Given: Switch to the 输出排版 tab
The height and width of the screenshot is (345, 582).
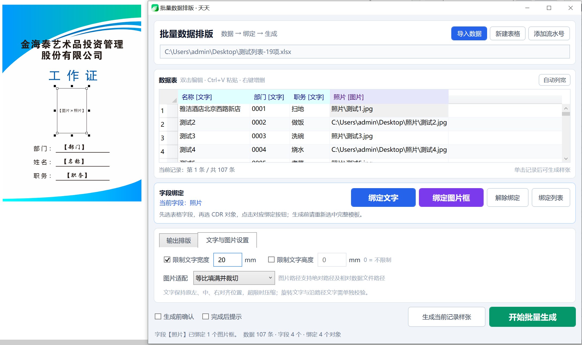Looking at the screenshot, I should point(178,241).
